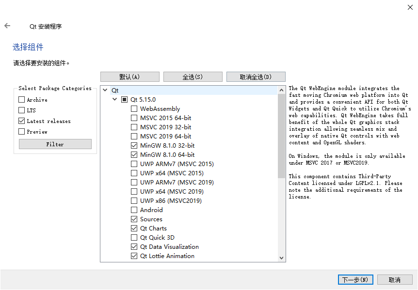This screenshot has height=290, width=418.
Task: Uncheck the Sources component
Action: [x=134, y=219]
